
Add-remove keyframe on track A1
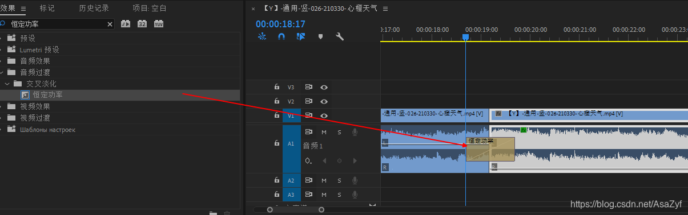coord(339,161)
